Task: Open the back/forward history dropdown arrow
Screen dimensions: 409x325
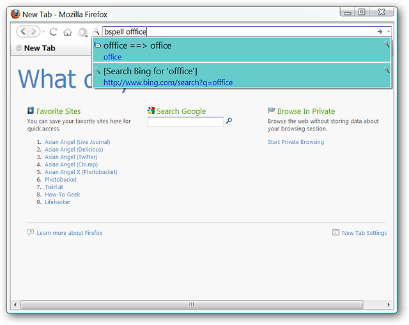Action: click(44, 32)
